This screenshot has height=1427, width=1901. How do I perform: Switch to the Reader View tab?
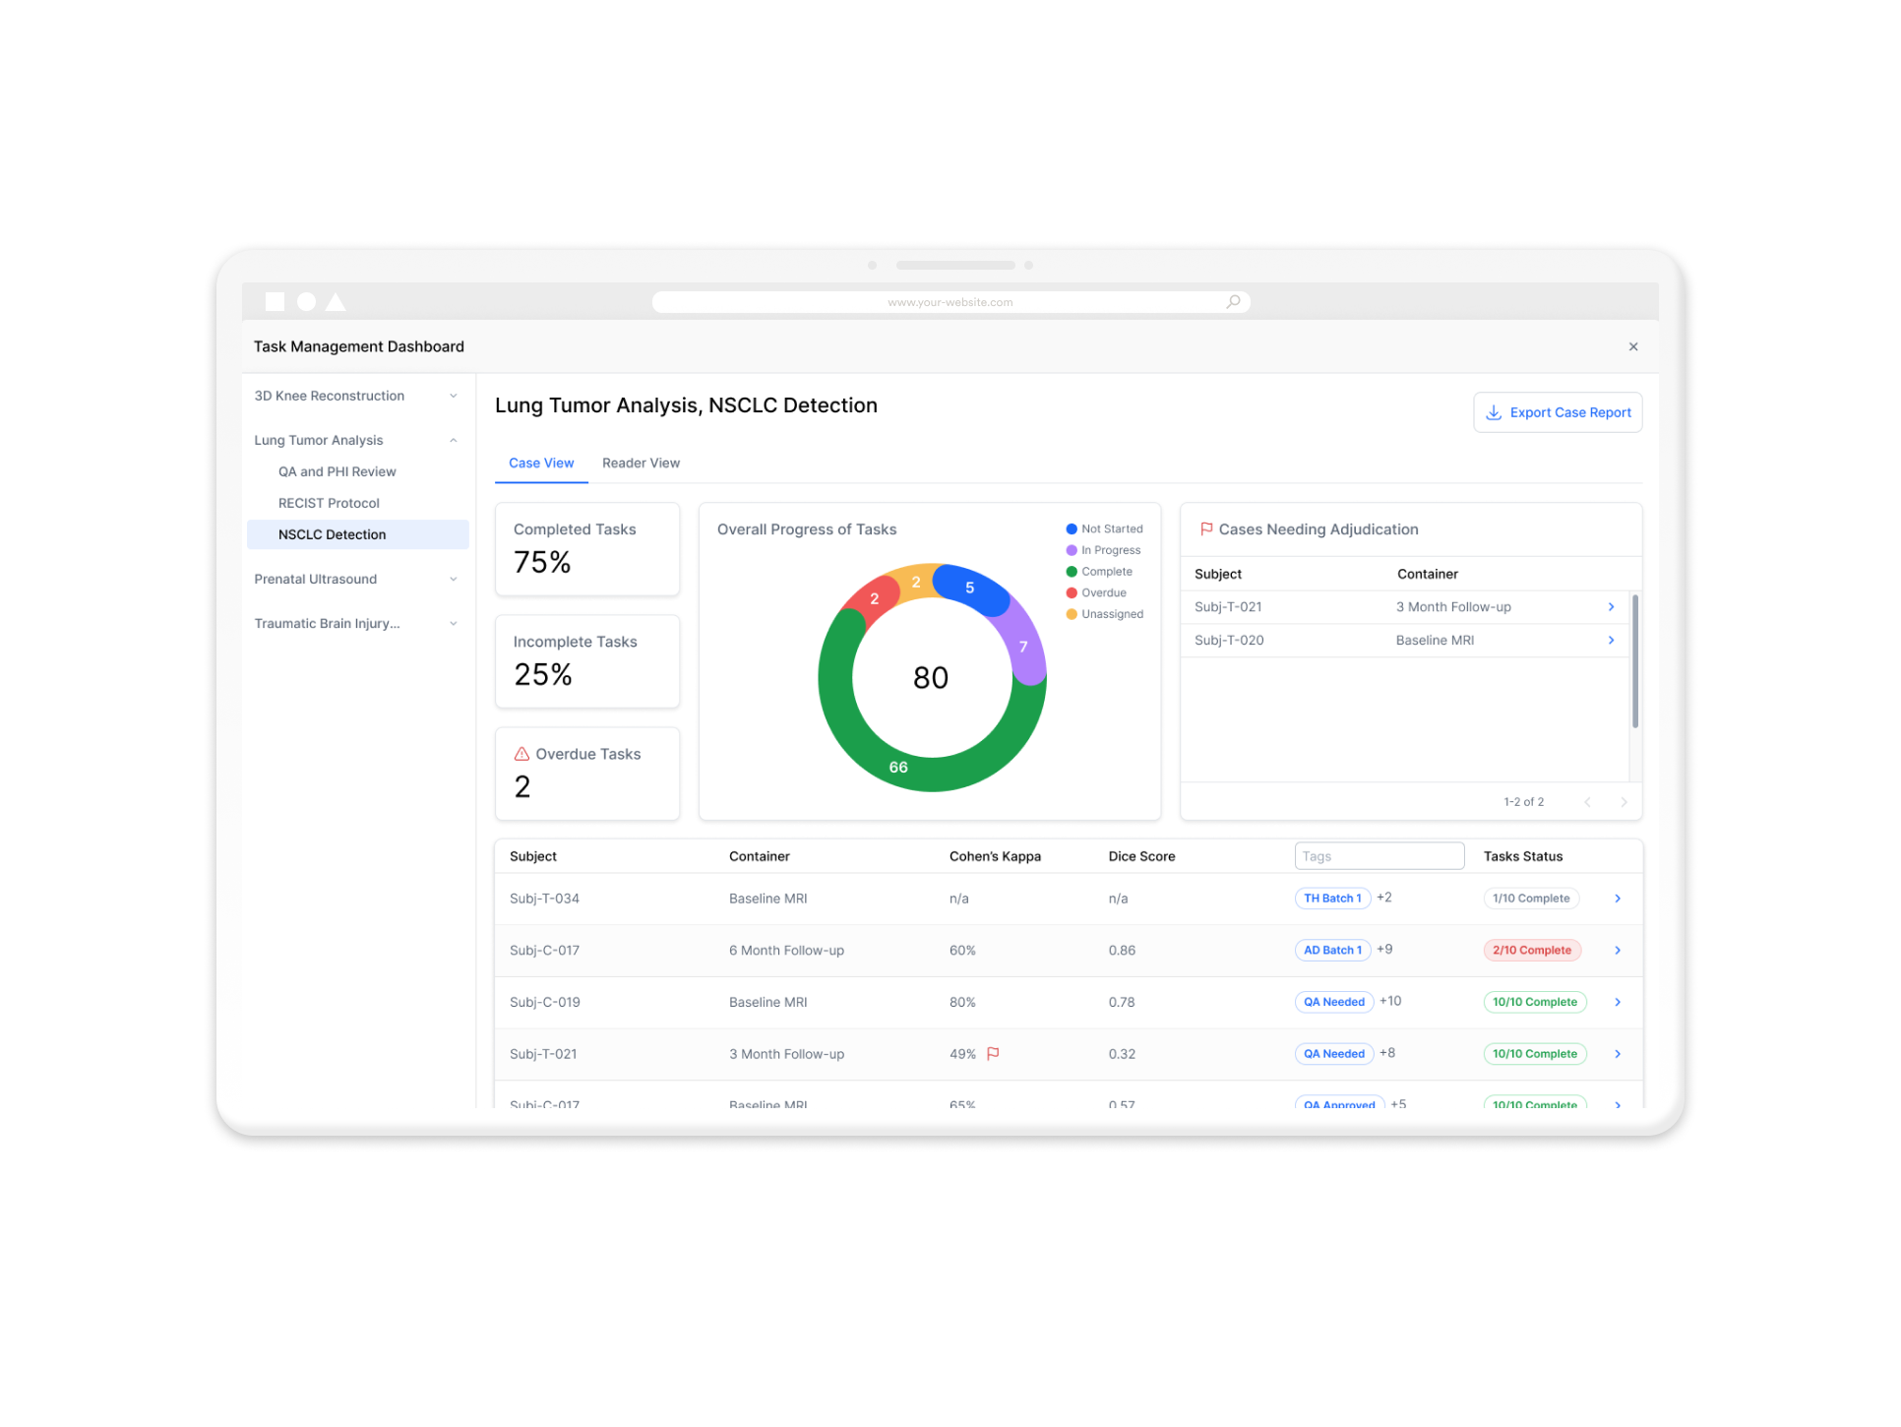click(x=641, y=464)
